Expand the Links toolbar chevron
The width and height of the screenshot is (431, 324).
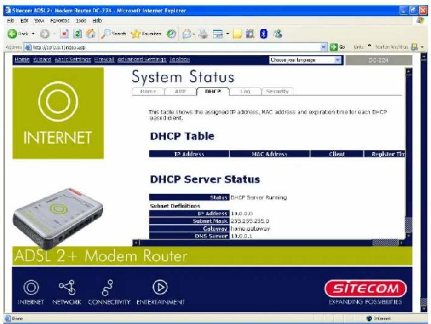(x=369, y=46)
